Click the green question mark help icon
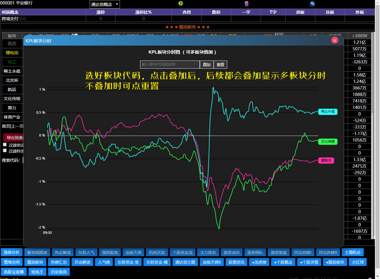 180,4
